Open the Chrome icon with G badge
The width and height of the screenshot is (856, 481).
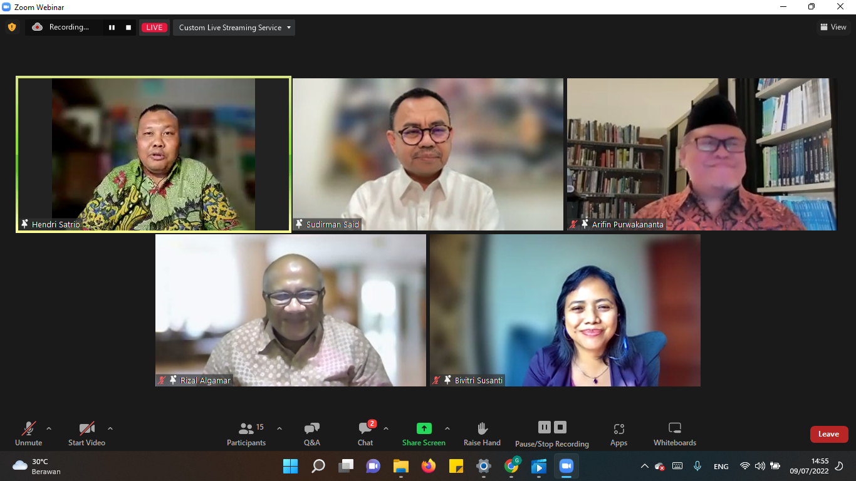pos(511,466)
